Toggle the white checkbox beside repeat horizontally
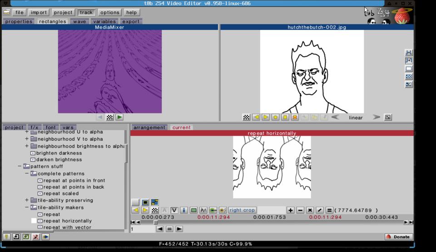The height and width of the screenshot is (252, 436). click(x=34, y=221)
